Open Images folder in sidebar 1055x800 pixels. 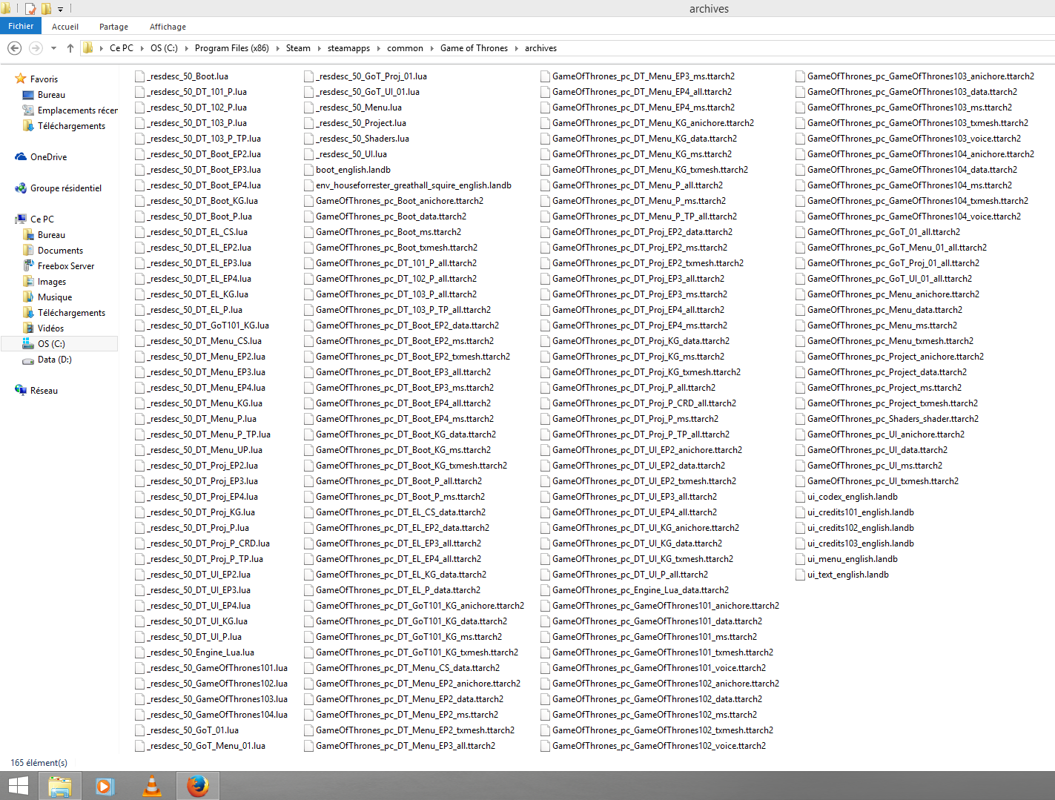coord(52,282)
